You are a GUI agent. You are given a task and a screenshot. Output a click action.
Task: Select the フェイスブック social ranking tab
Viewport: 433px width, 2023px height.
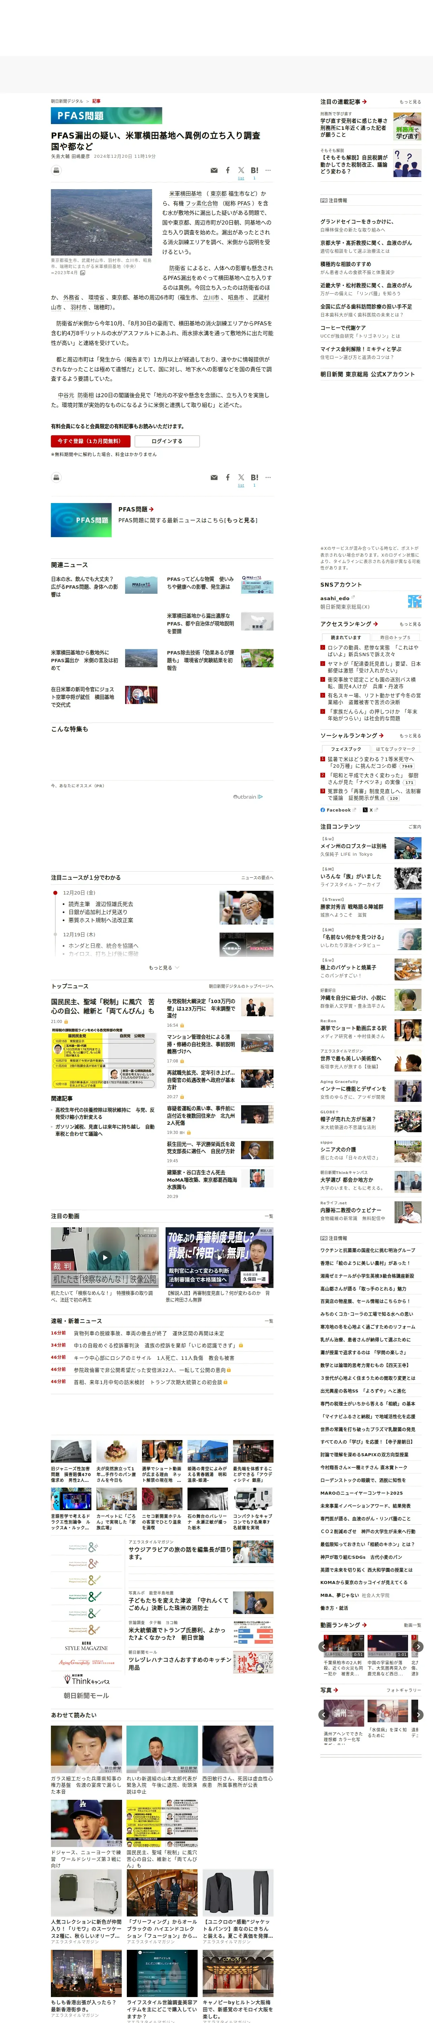click(x=346, y=749)
